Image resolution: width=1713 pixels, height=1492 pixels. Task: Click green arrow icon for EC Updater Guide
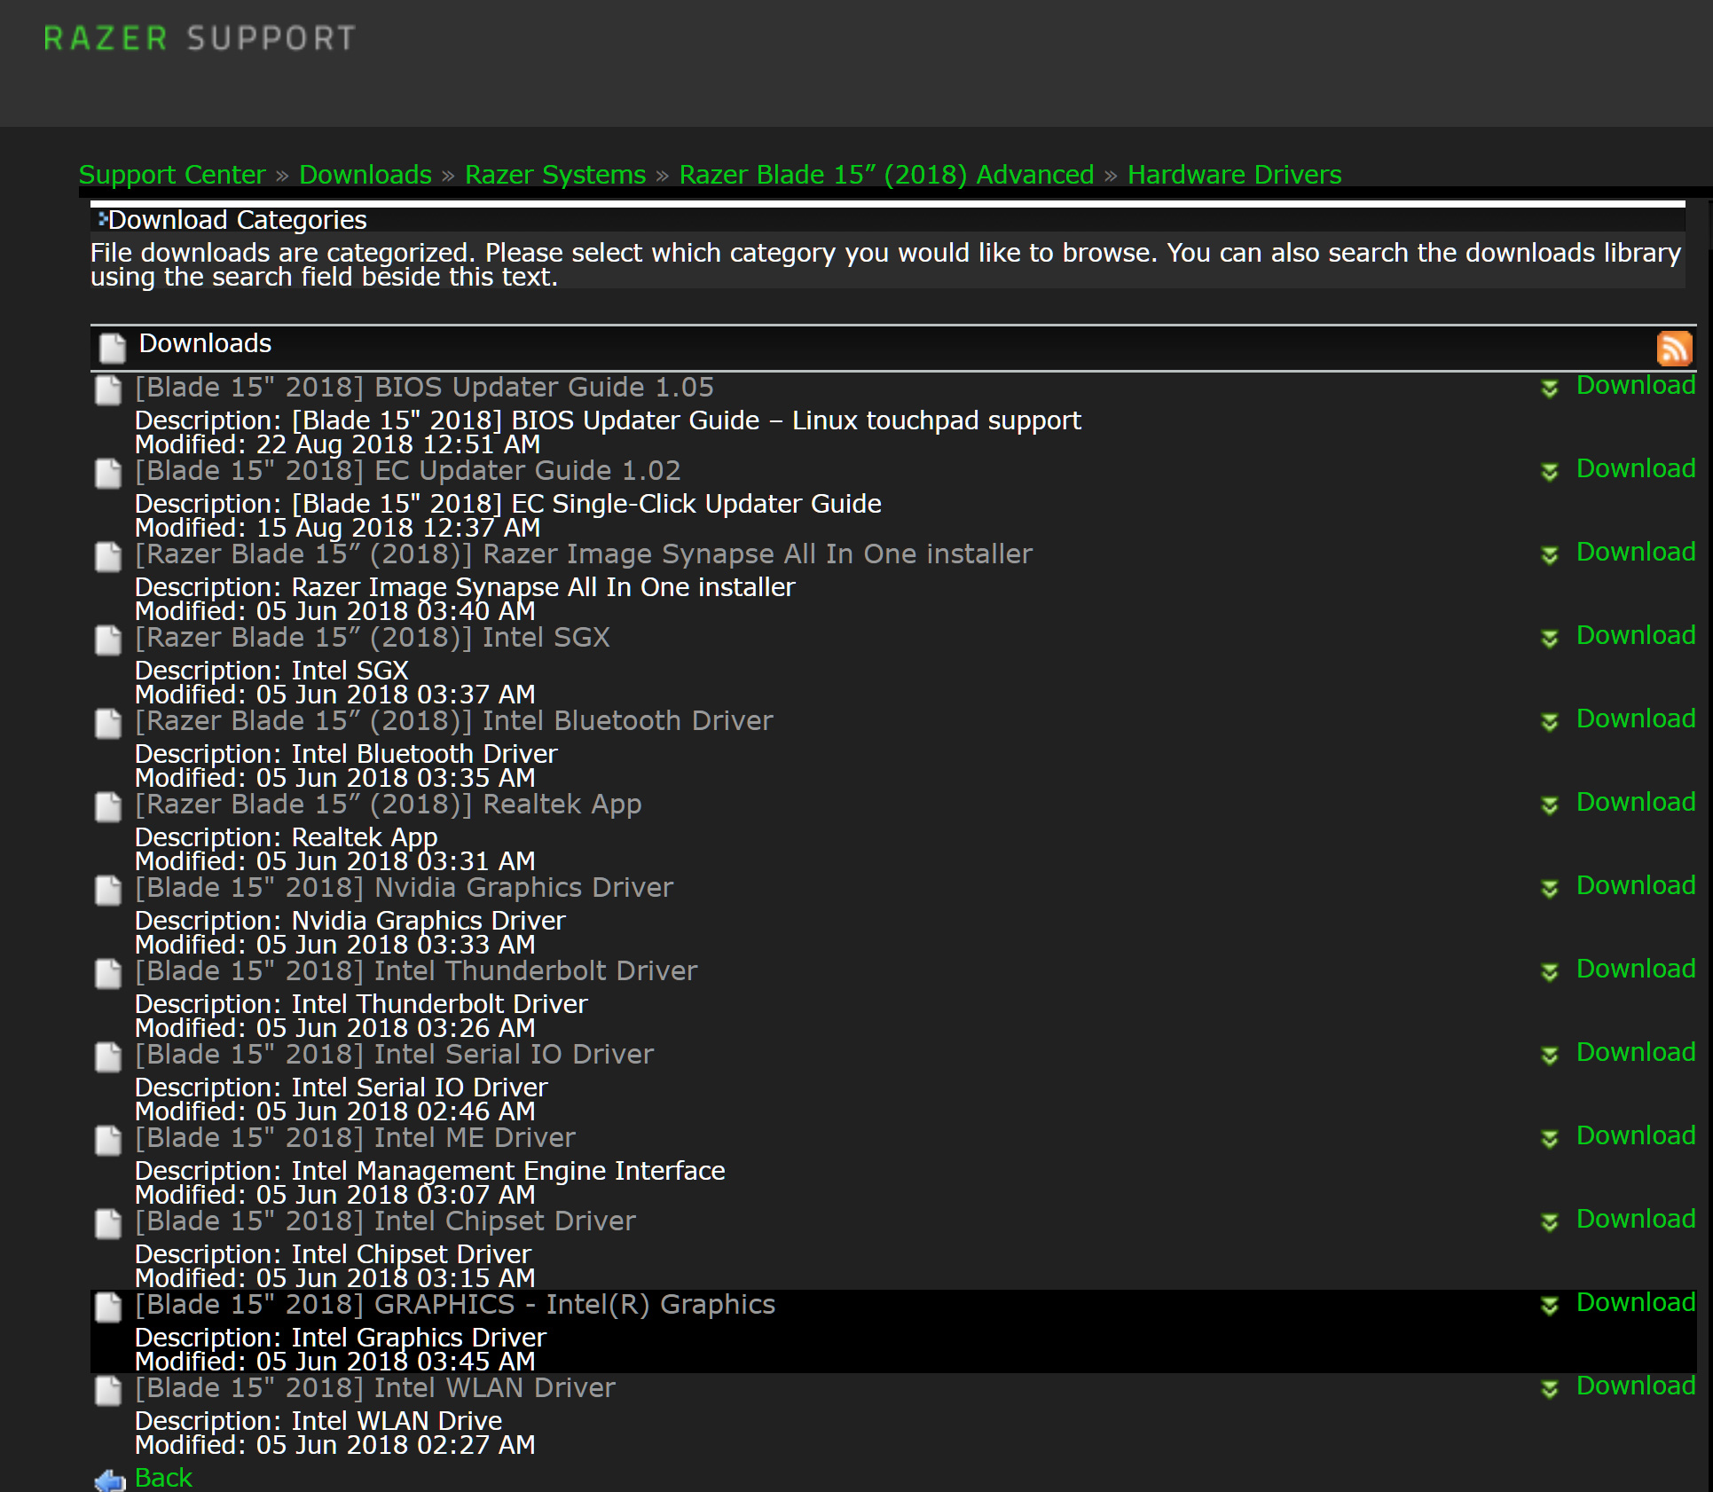pyautogui.click(x=1550, y=472)
